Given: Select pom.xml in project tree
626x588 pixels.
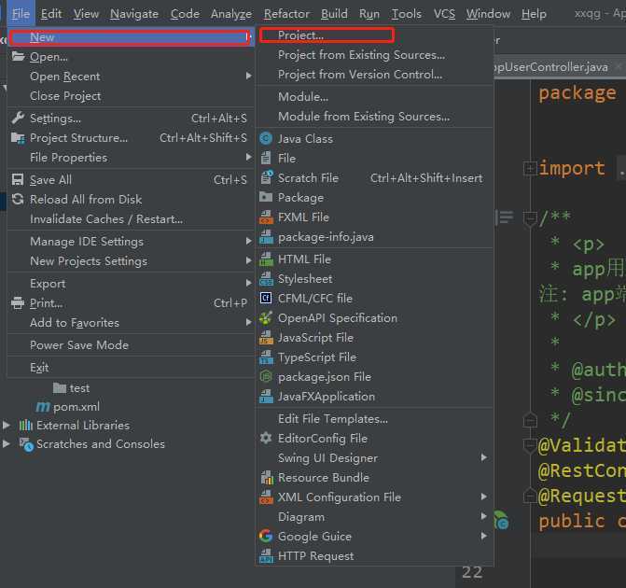Looking at the screenshot, I should (77, 407).
